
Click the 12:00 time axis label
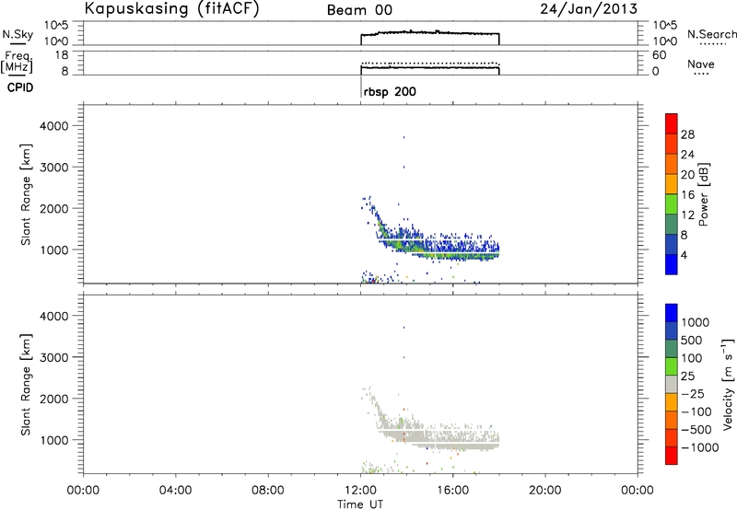[x=360, y=491]
